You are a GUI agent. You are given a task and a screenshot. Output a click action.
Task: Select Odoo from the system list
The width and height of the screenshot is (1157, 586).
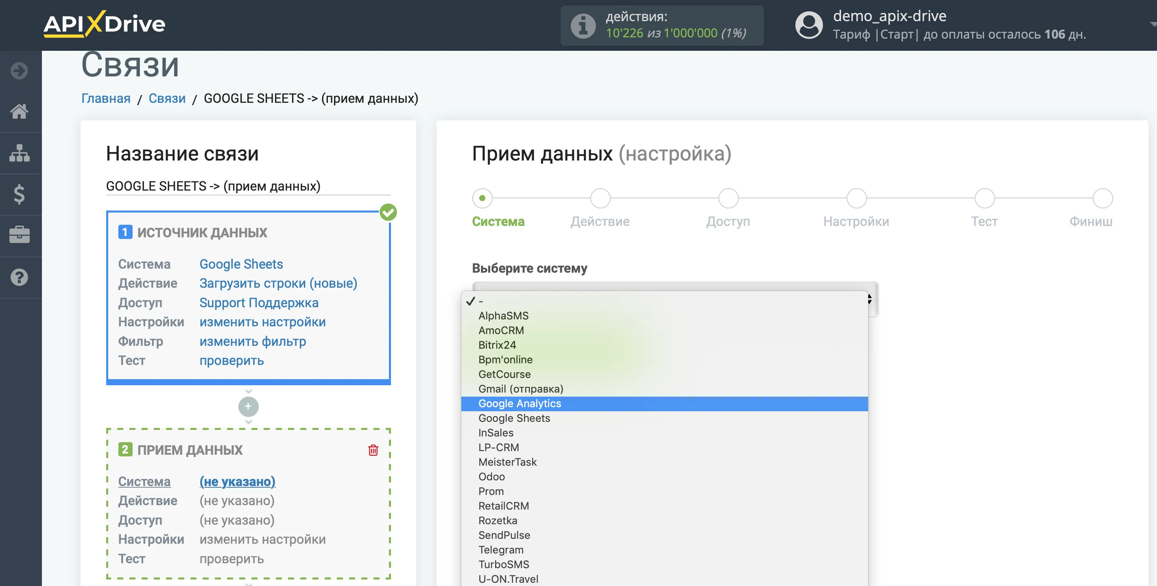click(664, 477)
